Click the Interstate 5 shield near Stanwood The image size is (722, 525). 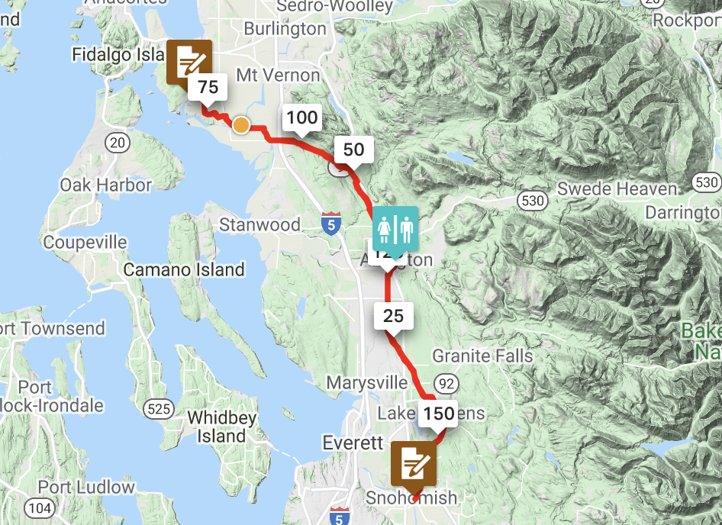coord(331,224)
